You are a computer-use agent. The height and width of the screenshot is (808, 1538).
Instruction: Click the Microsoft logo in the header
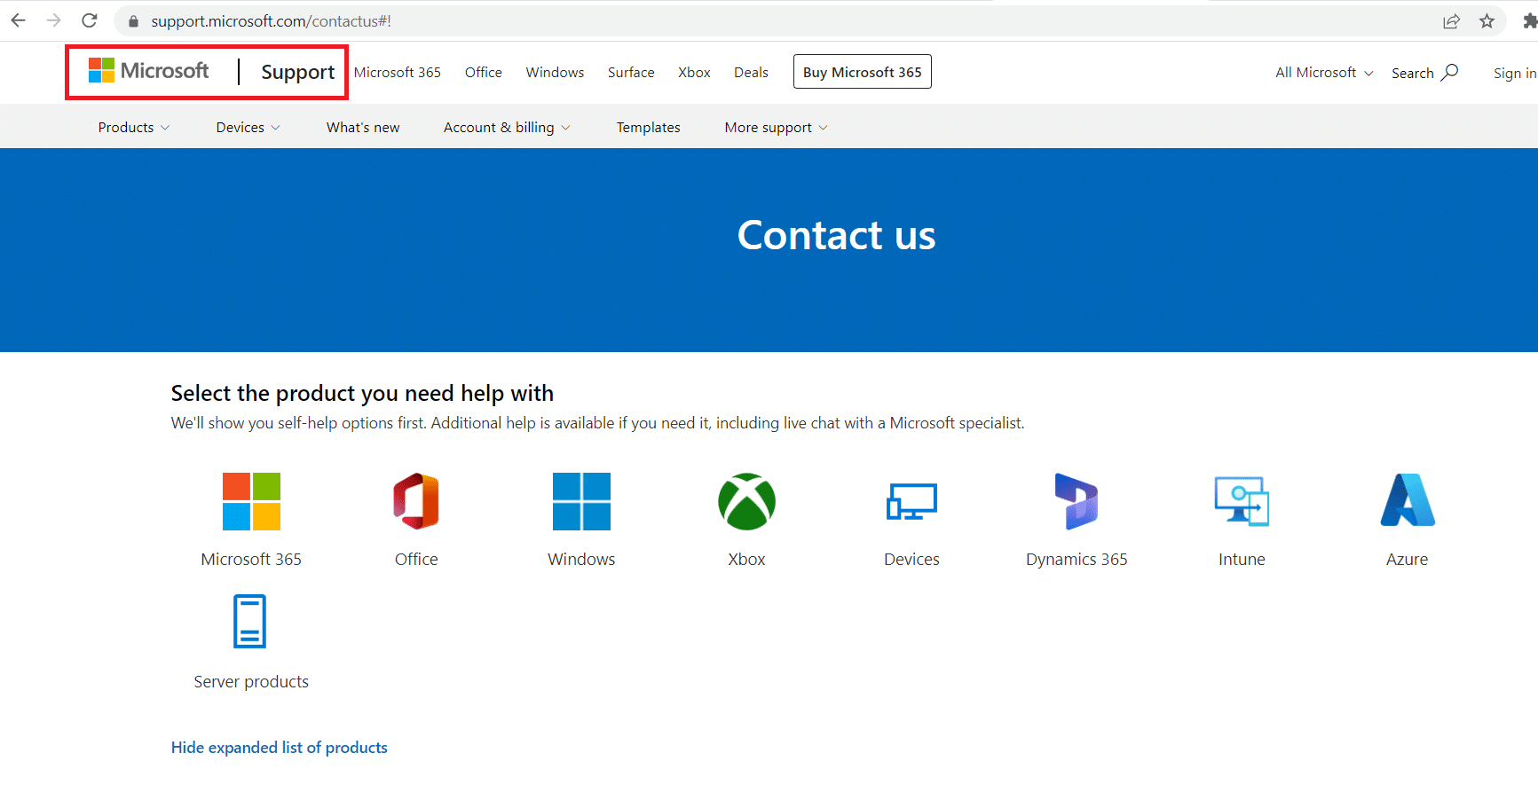149,71
